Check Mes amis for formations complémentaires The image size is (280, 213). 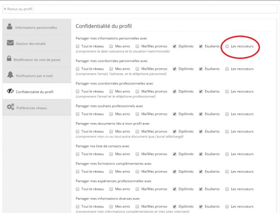pyautogui.click(x=111, y=171)
